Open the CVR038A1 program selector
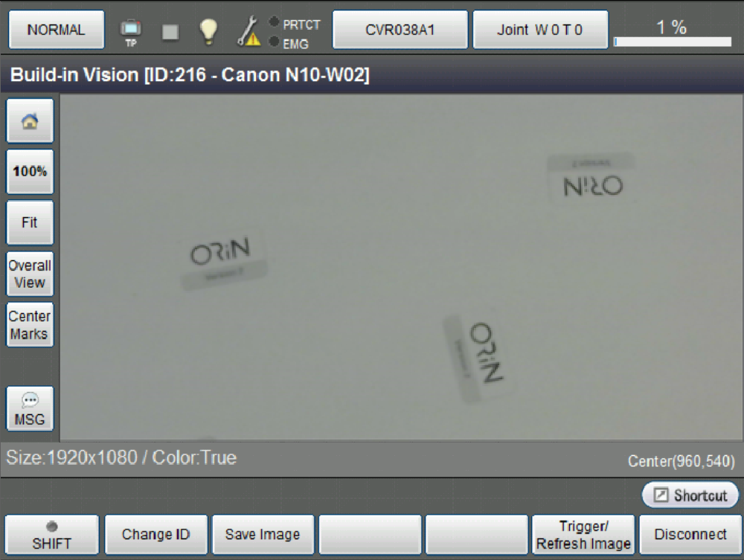Viewport: 744px width, 560px height. 400,30
